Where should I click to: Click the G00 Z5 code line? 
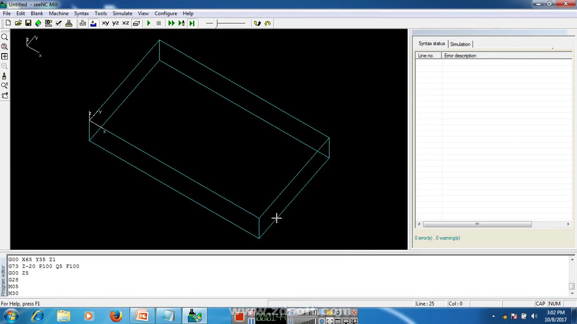pos(18,273)
